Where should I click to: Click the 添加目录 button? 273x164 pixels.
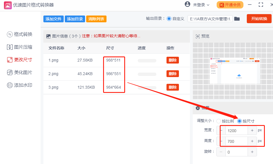75,19
